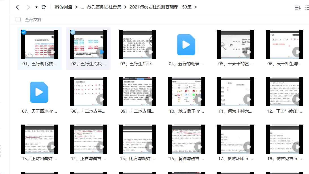Image resolution: width=309 pixels, height=174 pixels.
Task: Open the blue video icon for 07、天干四冲
Action: [39, 92]
